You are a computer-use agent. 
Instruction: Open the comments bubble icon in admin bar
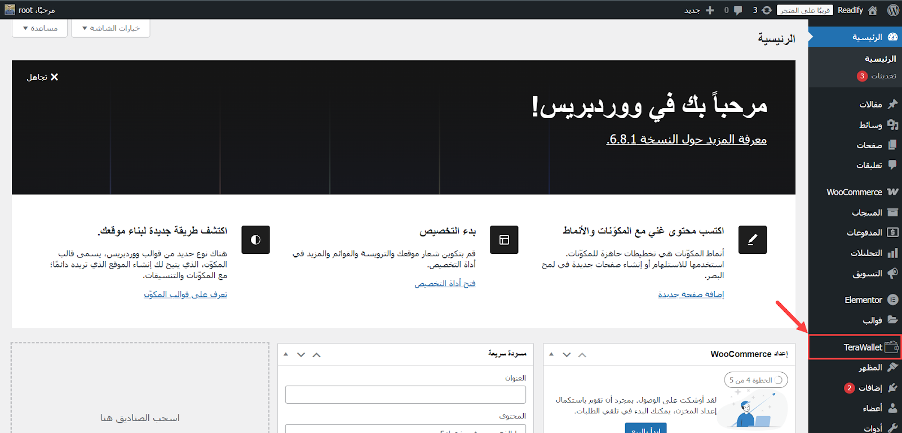(738, 10)
